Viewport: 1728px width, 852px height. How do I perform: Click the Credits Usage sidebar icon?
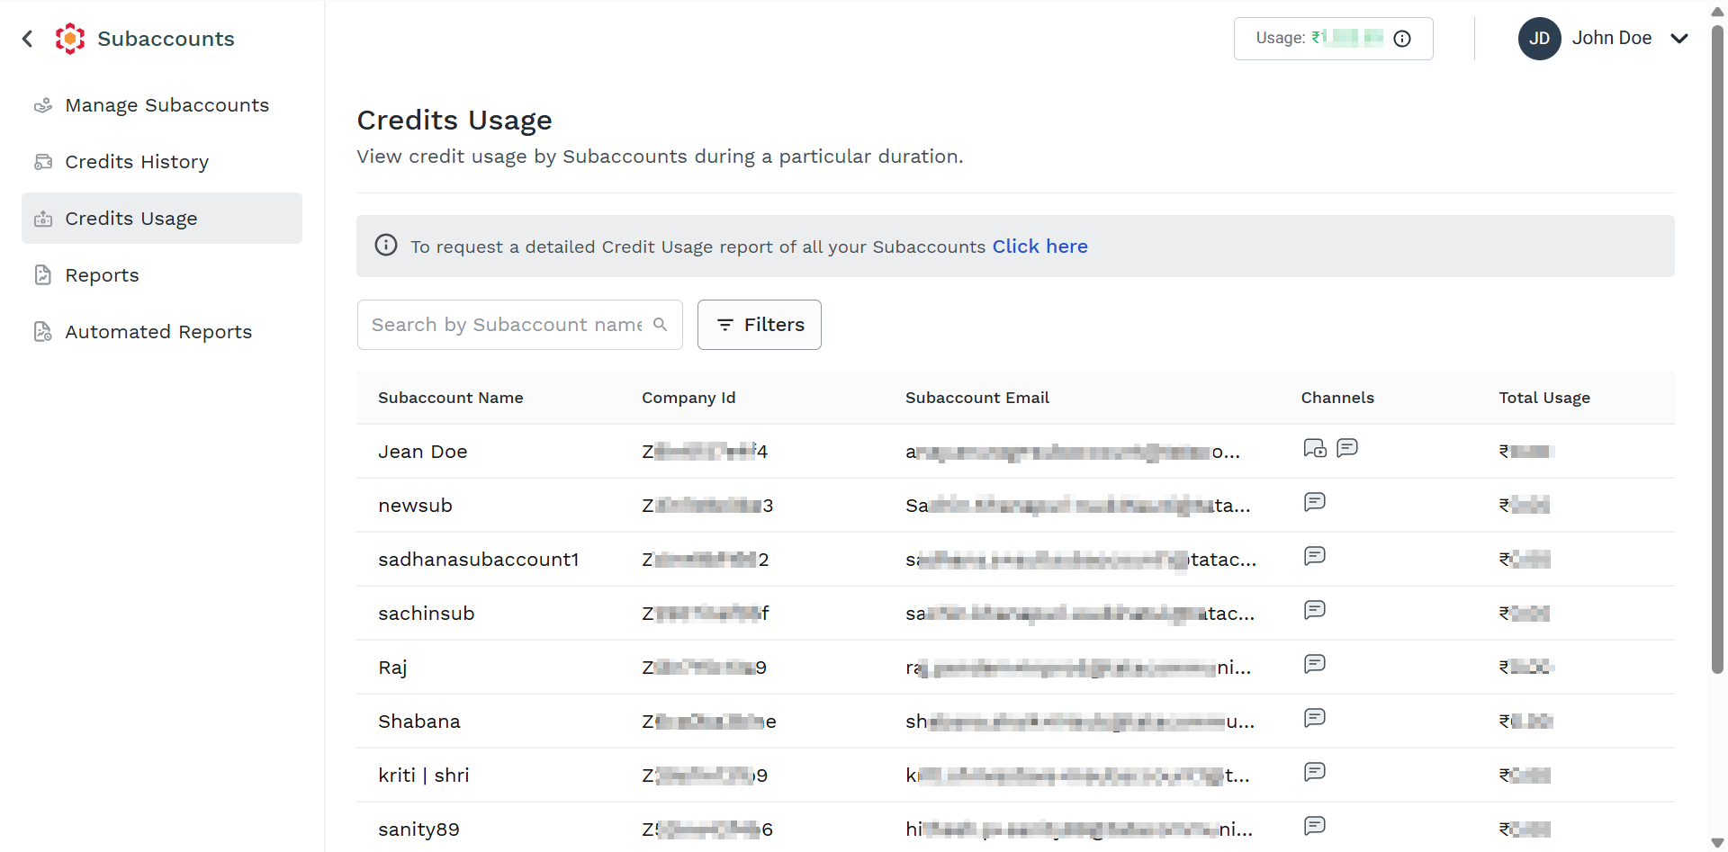(x=43, y=219)
